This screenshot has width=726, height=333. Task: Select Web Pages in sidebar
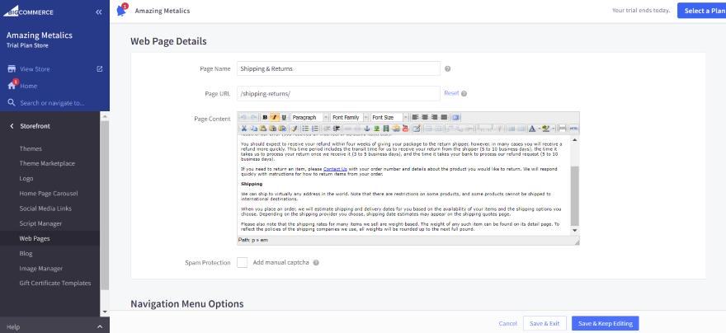(x=35, y=239)
